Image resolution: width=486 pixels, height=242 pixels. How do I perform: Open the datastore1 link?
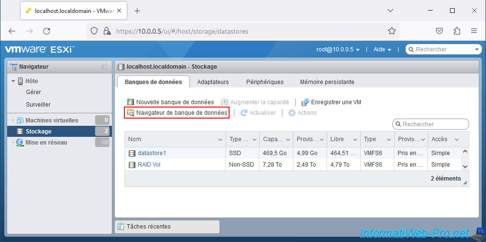152,153
